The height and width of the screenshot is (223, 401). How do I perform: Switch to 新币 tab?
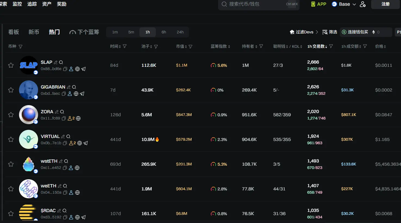point(34,32)
